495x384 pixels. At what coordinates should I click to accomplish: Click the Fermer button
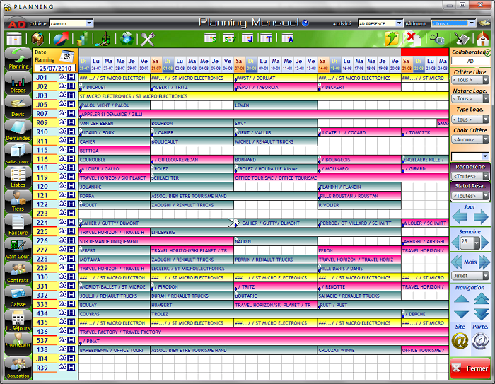point(470,368)
